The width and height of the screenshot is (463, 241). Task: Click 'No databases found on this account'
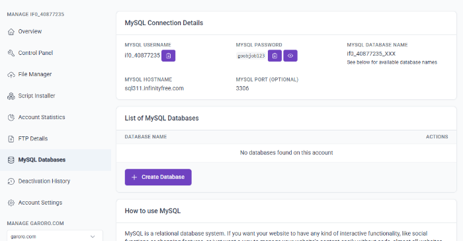(x=286, y=152)
